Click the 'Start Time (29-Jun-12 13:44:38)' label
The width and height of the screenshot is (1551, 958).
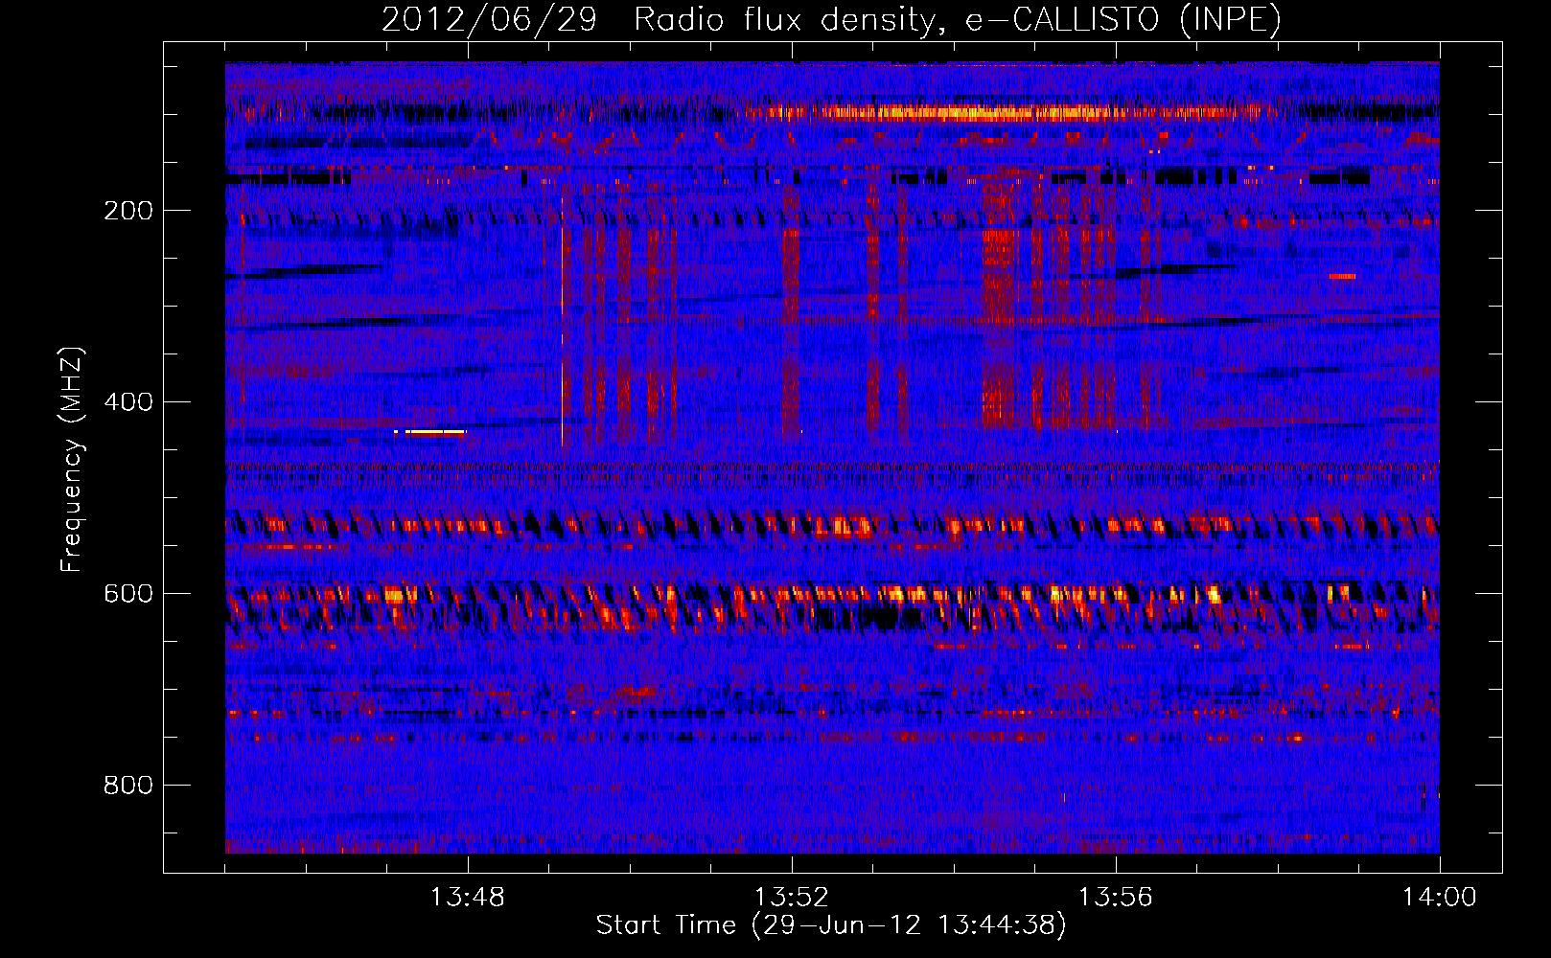click(831, 925)
